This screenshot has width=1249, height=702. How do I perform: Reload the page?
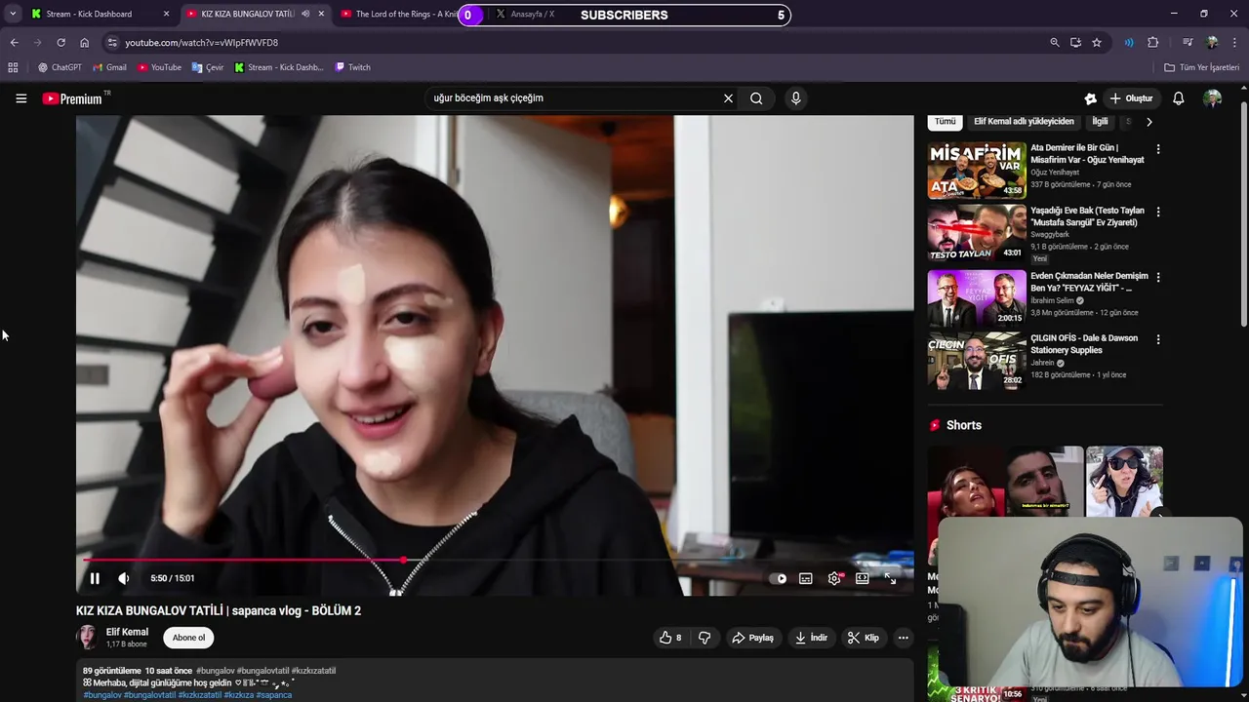60,43
